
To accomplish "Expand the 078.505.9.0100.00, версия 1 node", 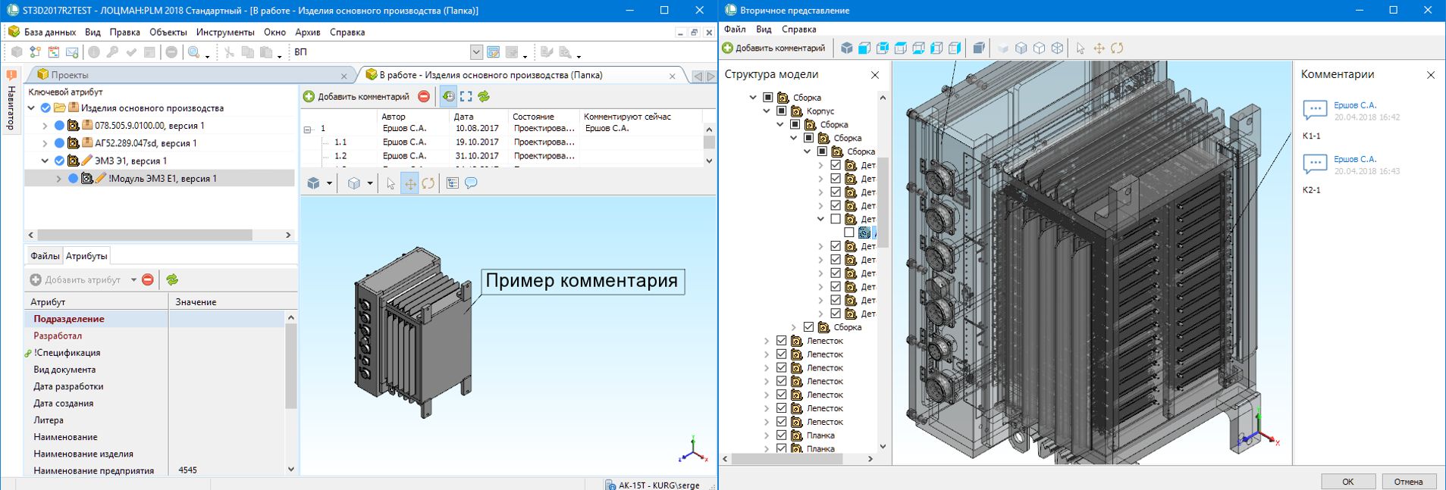I will 45,125.
